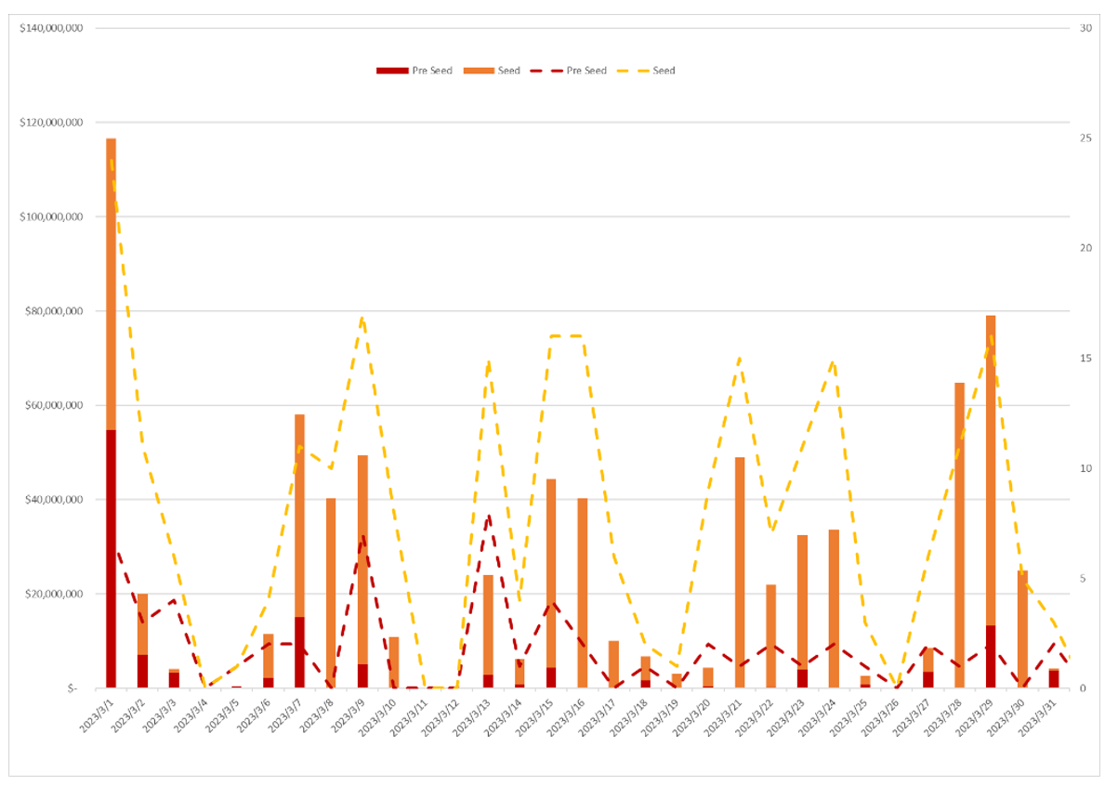Click the red Pre Seed bar legend swatch
This screenshot has width=1105, height=786.
(392, 71)
